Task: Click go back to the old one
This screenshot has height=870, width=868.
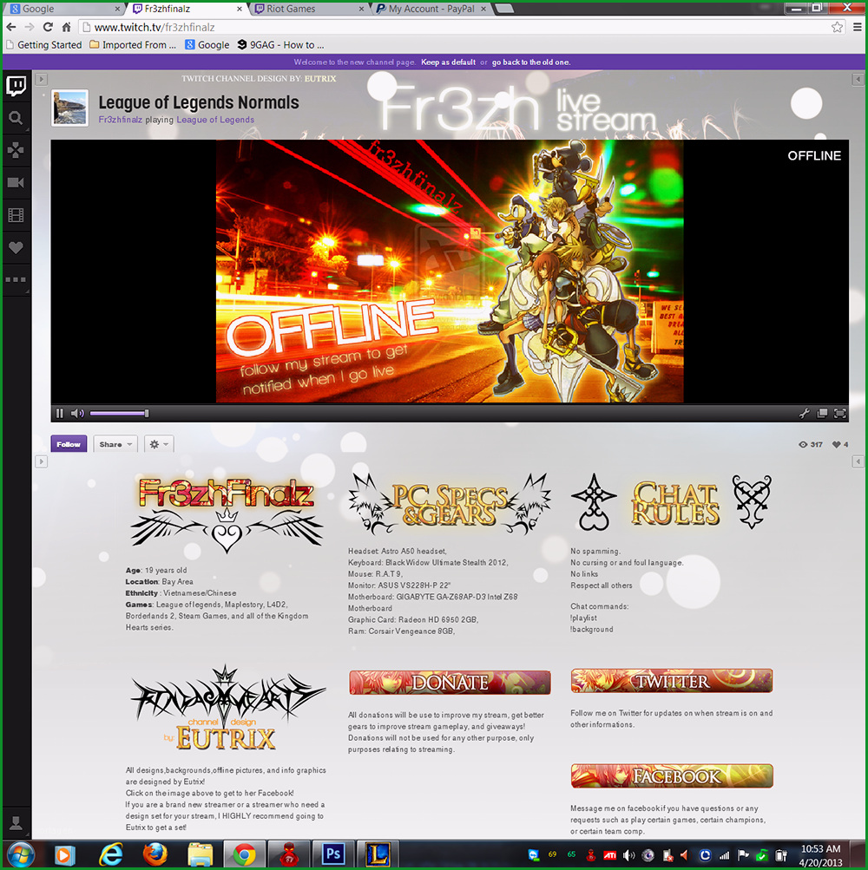Action: [531, 62]
